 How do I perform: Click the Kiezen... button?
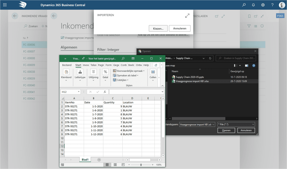click(158, 29)
